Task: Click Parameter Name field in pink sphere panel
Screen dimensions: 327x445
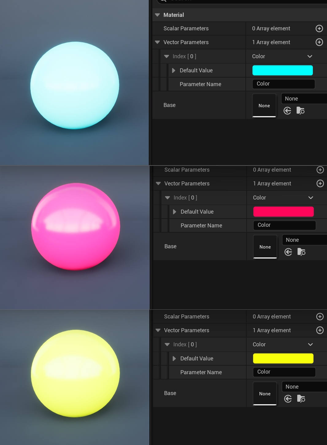Action: click(284, 225)
